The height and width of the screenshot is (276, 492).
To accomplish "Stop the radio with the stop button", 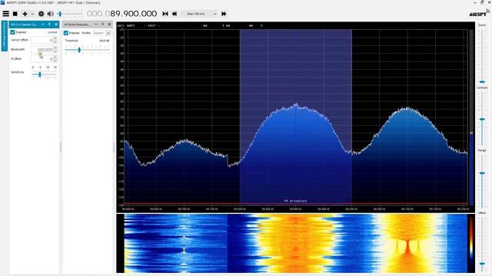I will click(x=15, y=14).
